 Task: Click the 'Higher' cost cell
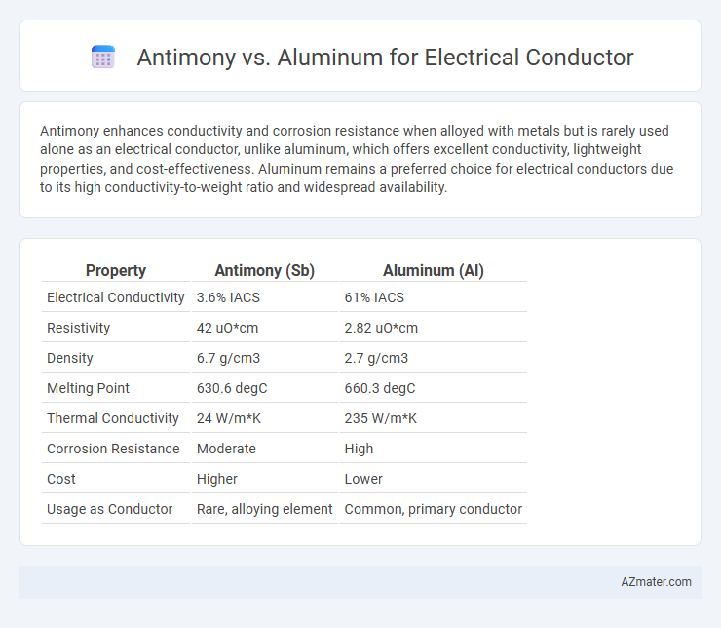(x=216, y=479)
